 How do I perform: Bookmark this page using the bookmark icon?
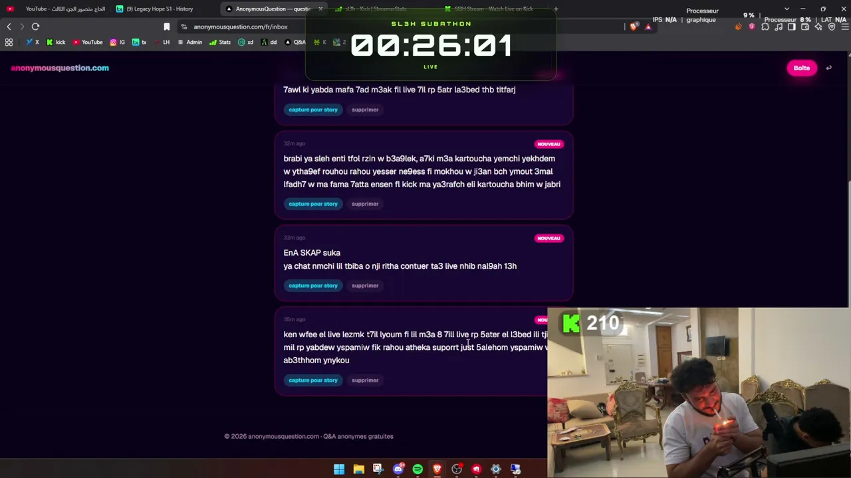tap(167, 27)
